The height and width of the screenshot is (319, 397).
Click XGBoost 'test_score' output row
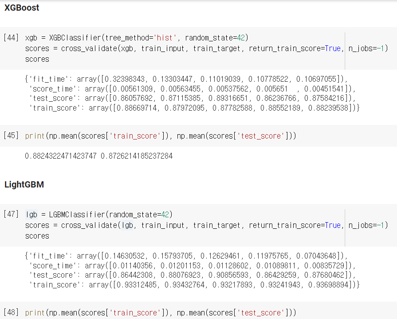(x=193, y=98)
